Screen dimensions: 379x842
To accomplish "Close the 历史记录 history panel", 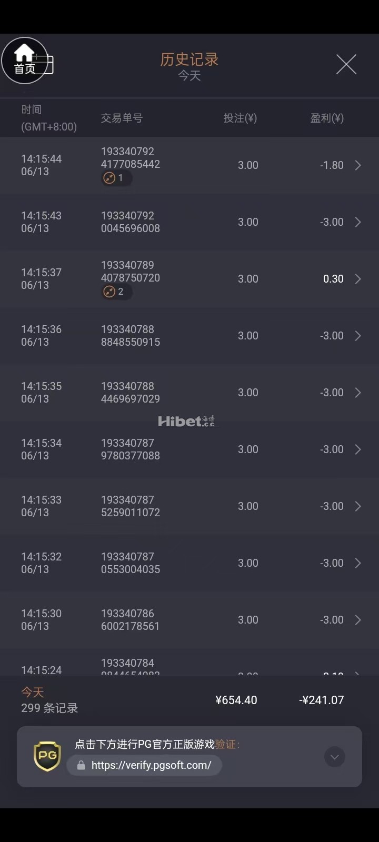I will (x=346, y=64).
